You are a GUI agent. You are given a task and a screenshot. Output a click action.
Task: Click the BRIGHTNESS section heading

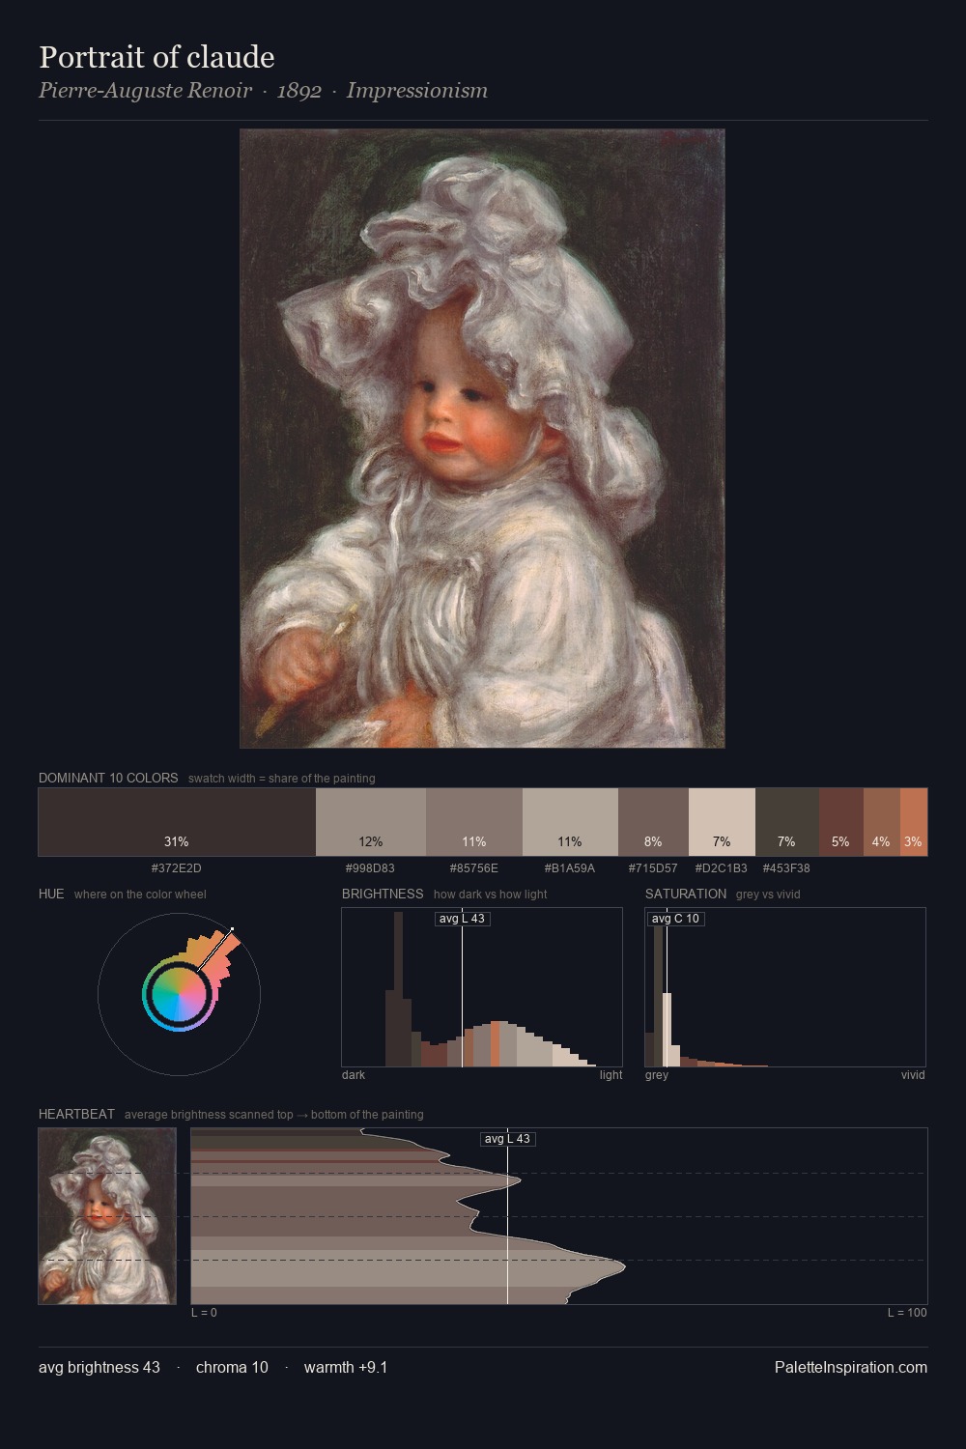pos(383,895)
